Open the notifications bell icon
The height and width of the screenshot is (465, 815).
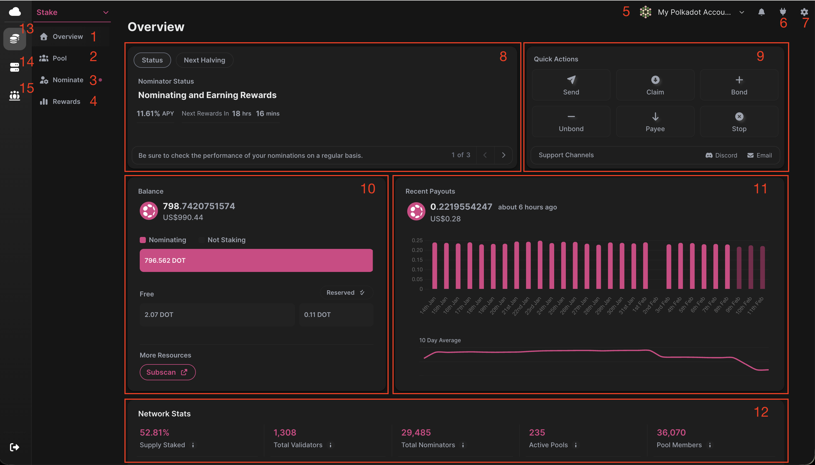pyautogui.click(x=761, y=12)
